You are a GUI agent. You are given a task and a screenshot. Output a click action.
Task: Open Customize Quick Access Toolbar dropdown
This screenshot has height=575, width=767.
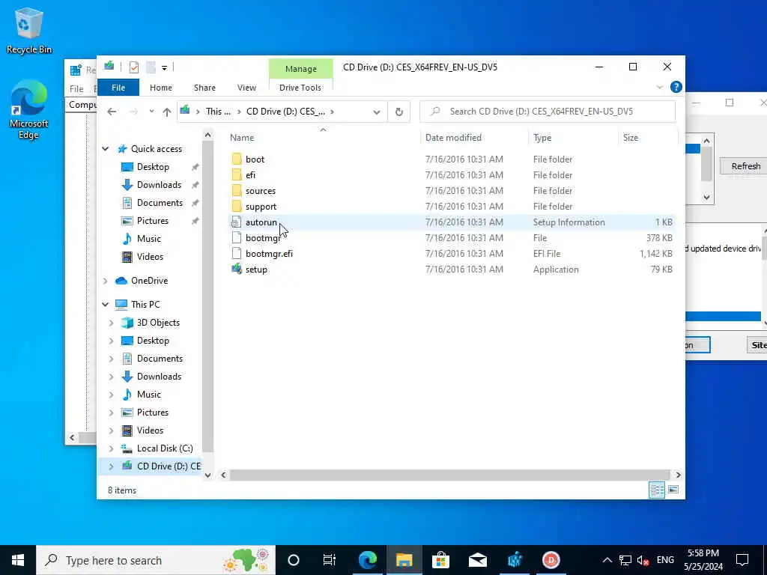pos(164,67)
